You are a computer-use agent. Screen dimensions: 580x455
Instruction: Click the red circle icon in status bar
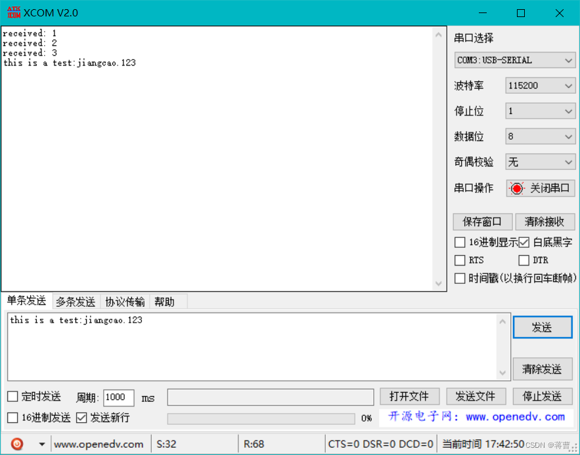pos(16,444)
